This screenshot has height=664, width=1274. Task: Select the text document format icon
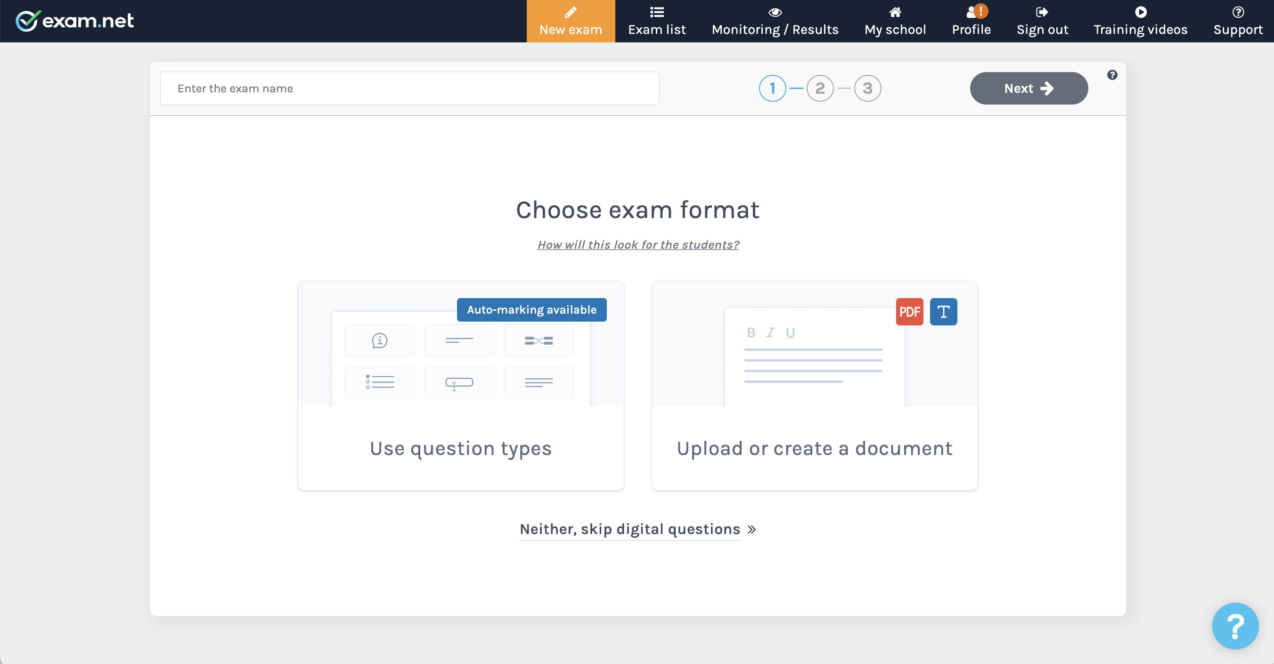pyautogui.click(x=943, y=311)
